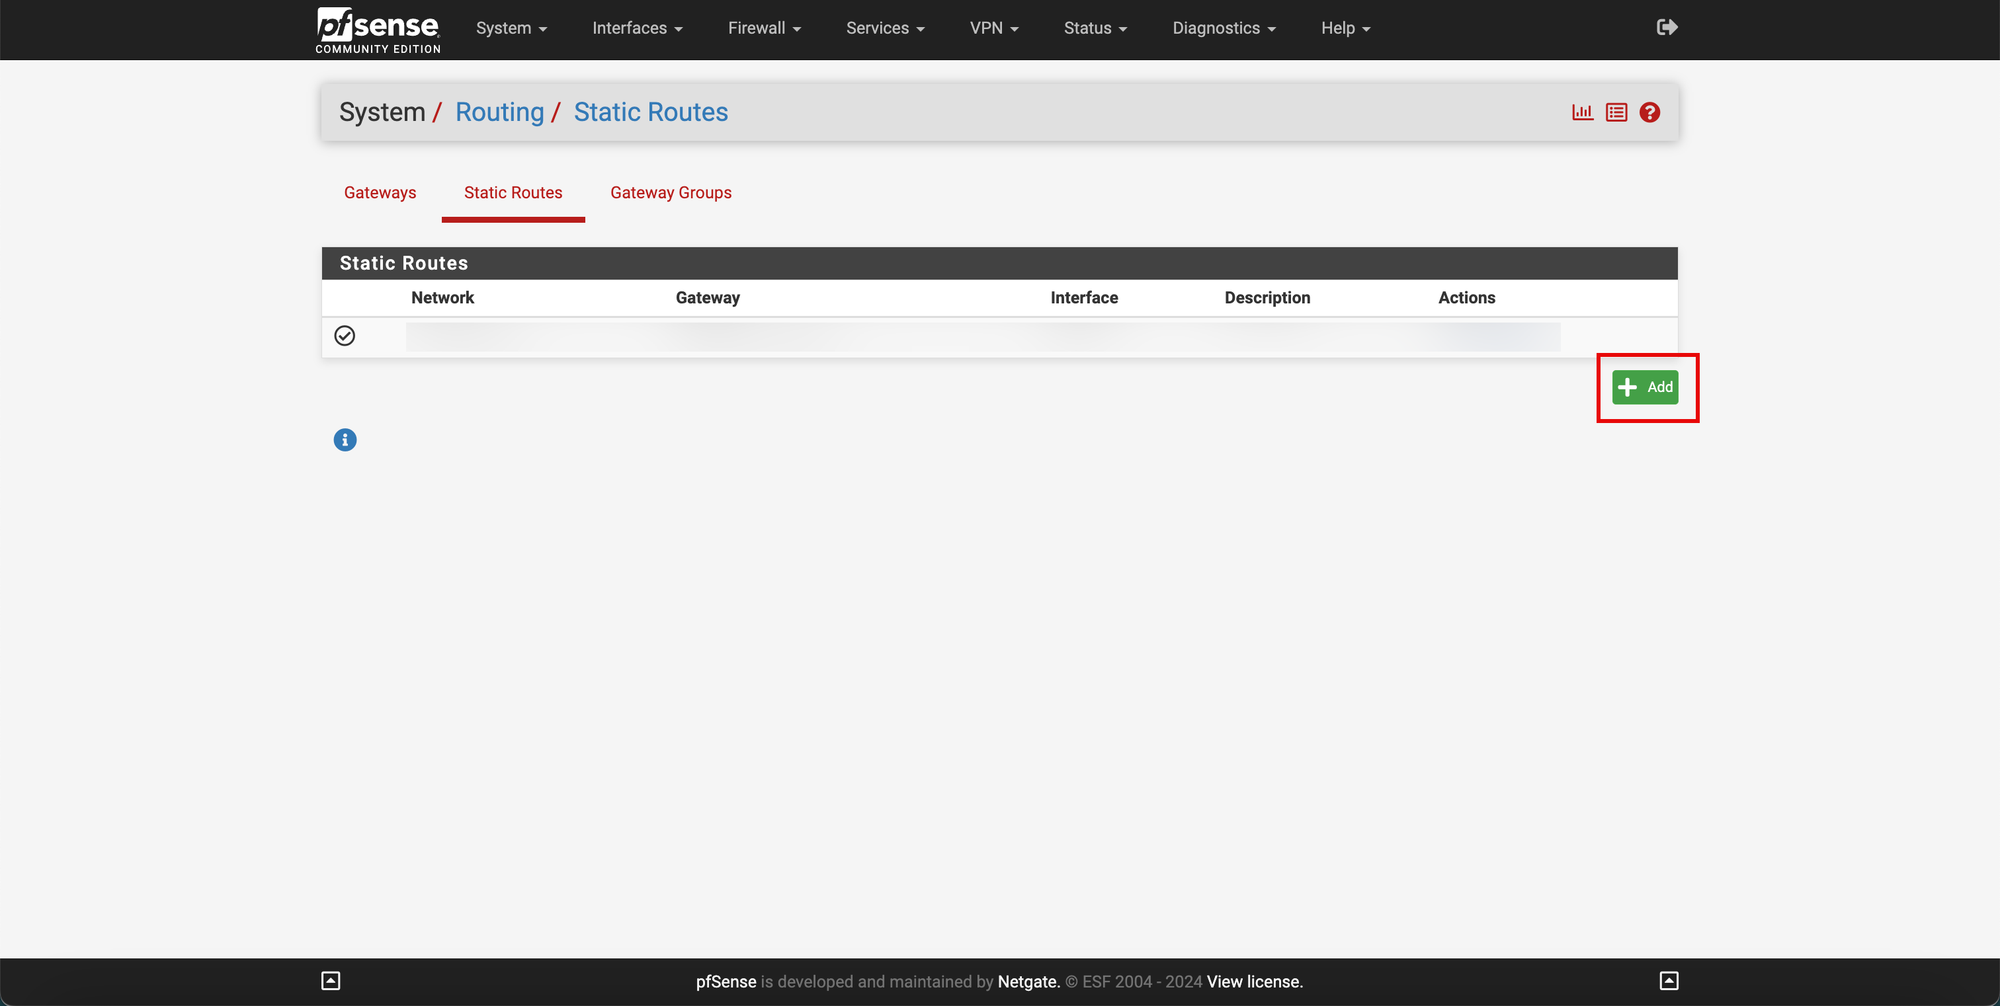Image resolution: width=2000 pixels, height=1006 pixels.
Task: Open the status graph icon in header
Action: pos(1582,112)
